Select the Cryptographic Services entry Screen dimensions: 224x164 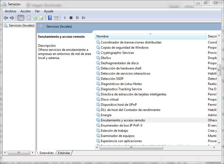point(117,53)
